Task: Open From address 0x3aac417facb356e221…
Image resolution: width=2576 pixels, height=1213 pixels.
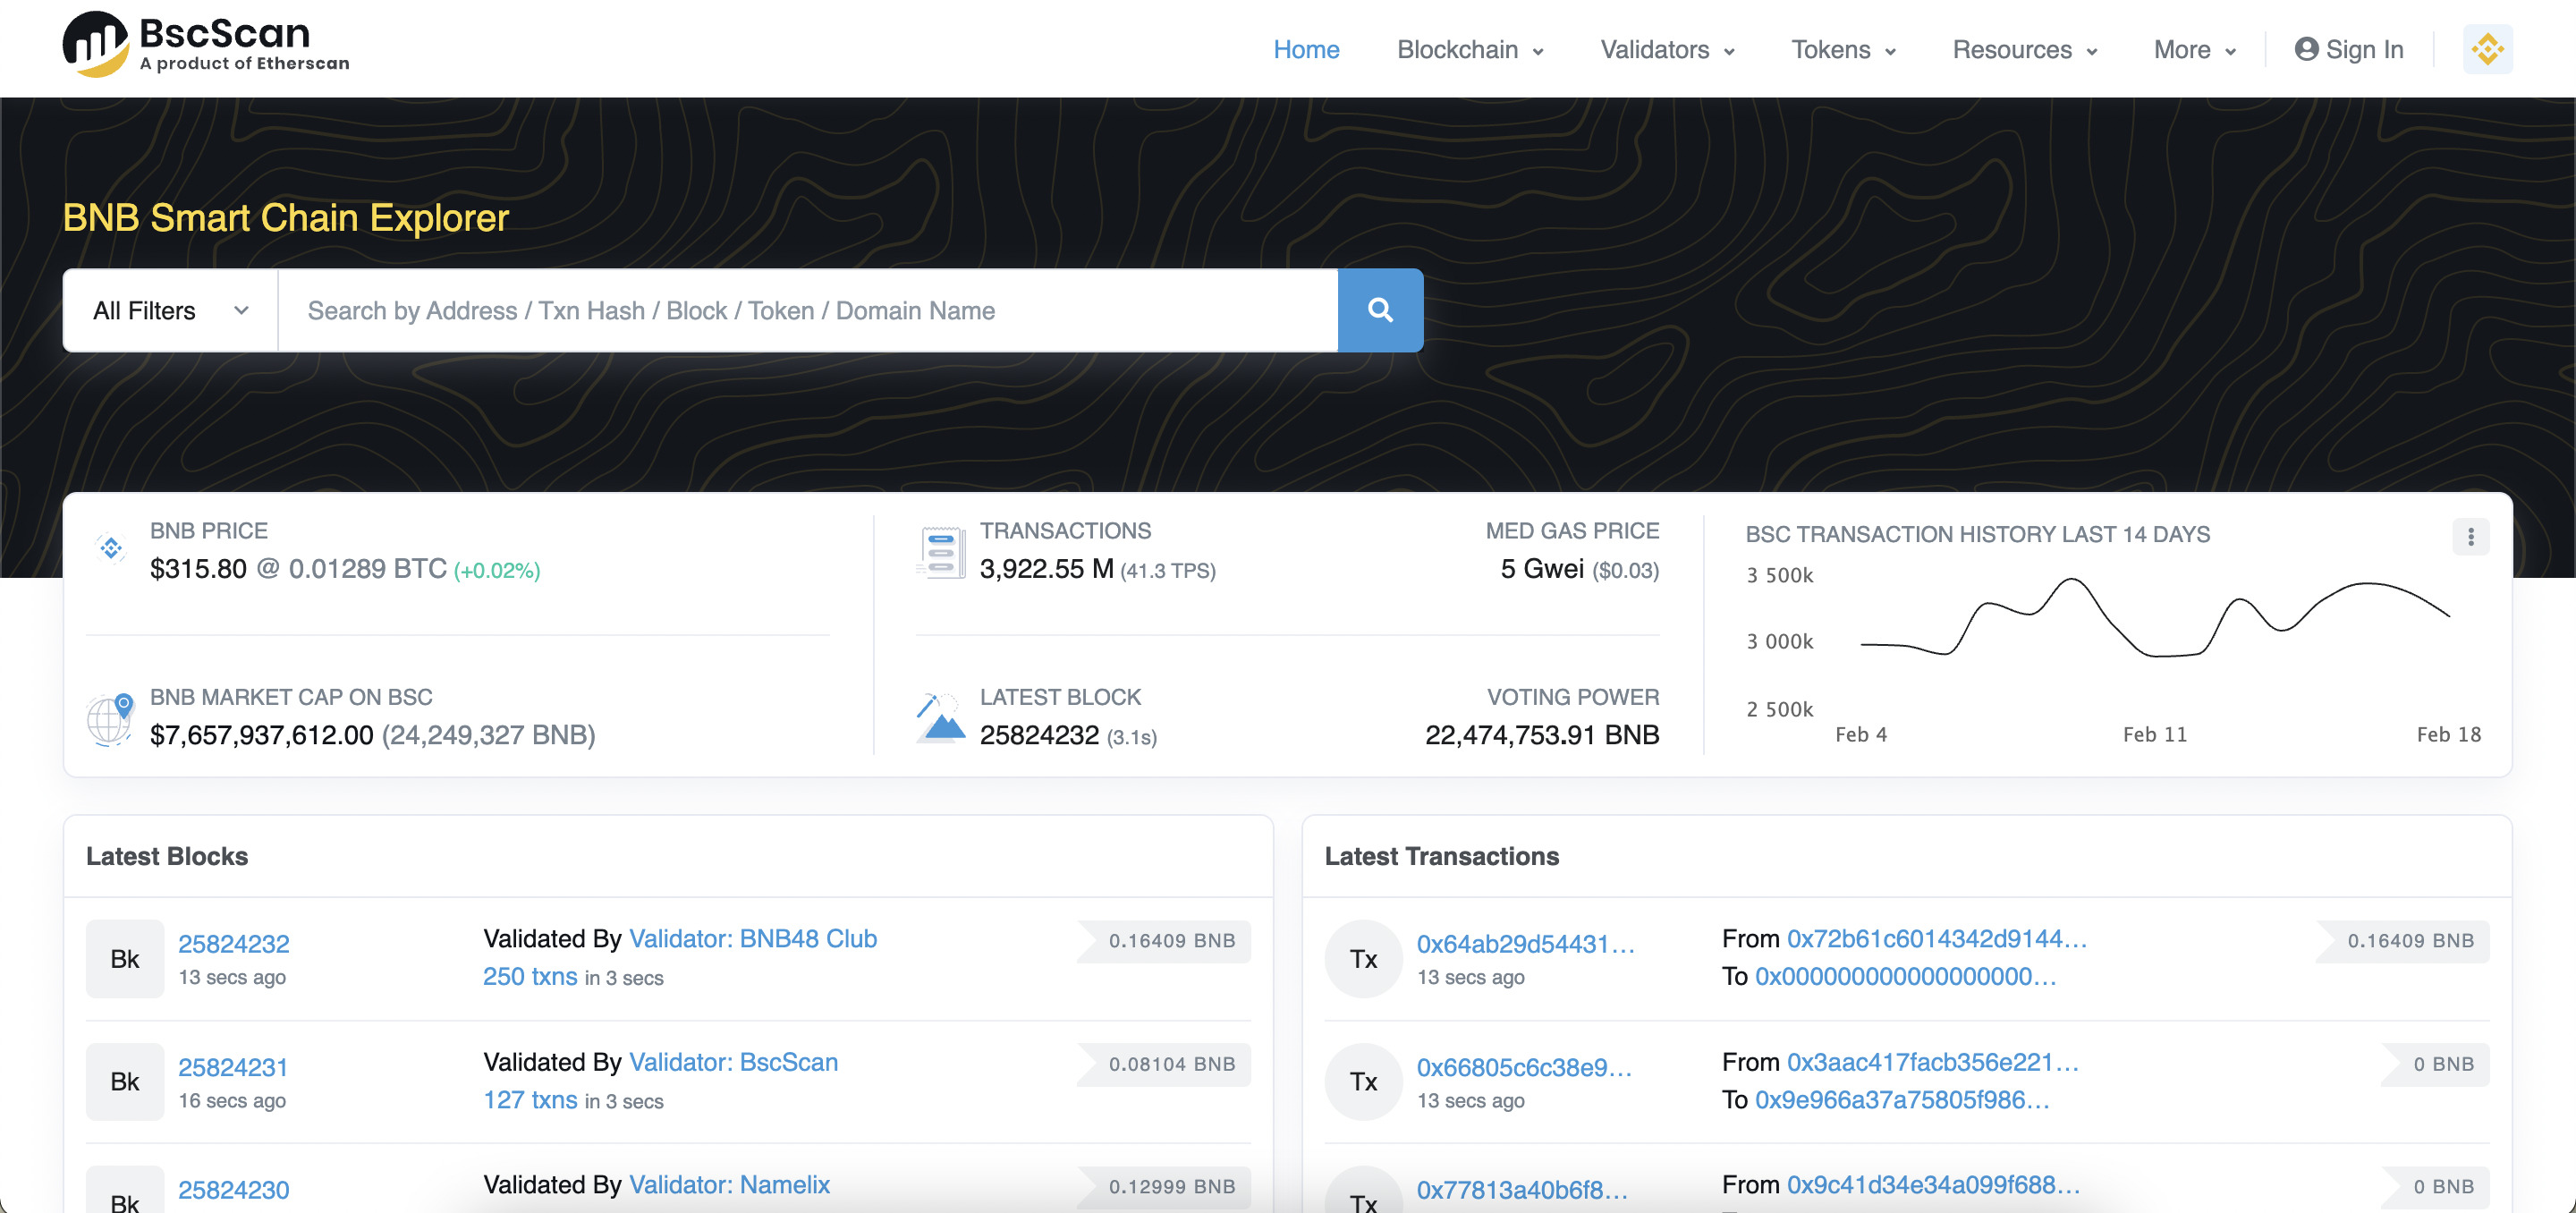Action: (x=1933, y=1062)
